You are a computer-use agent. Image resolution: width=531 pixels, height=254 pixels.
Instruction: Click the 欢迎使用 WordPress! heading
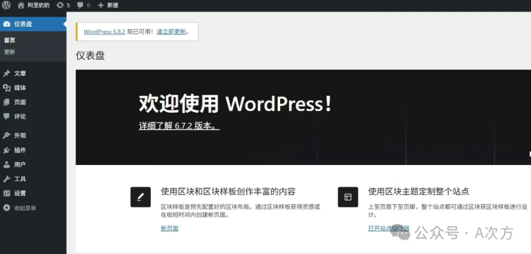[x=235, y=104]
